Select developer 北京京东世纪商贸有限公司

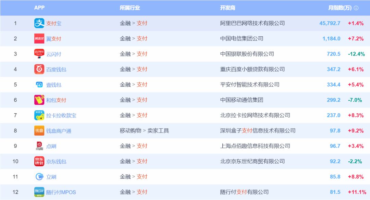[252, 161]
